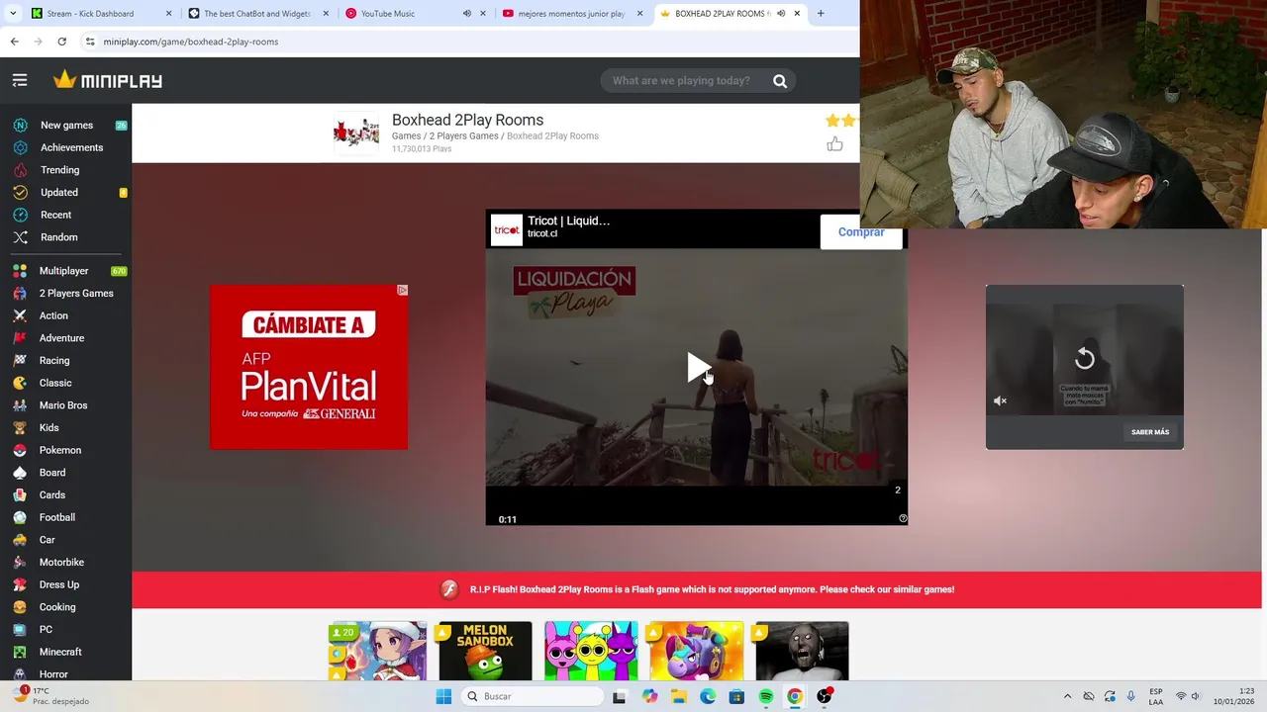Open the tab search dropdown

tap(12, 14)
